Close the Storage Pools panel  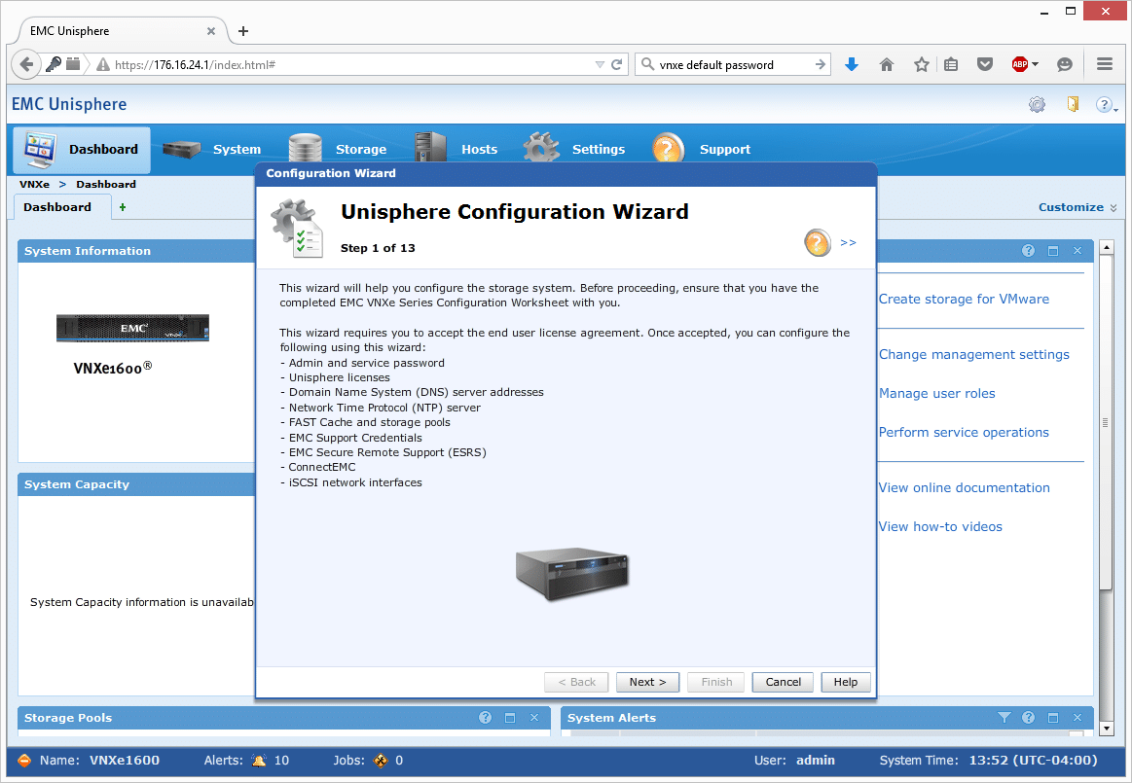point(534,717)
